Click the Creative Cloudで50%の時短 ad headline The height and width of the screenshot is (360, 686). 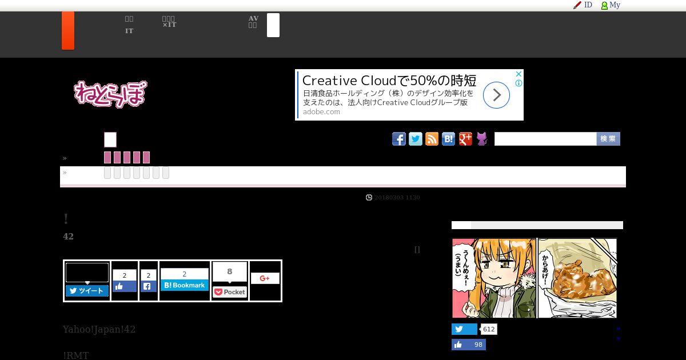tap(389, 80)
